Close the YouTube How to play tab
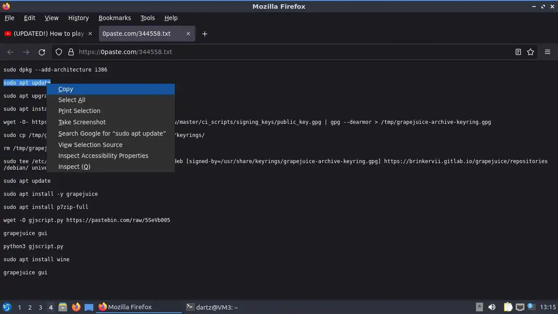558x314 pixels. coord(90,34)
